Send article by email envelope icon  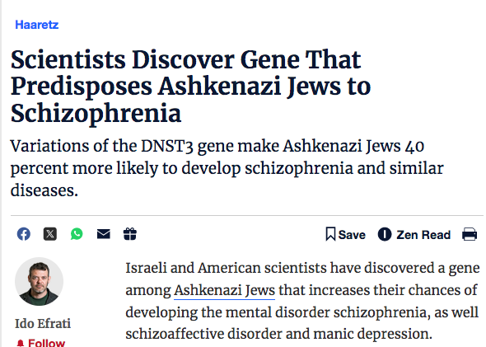(104, 234)
